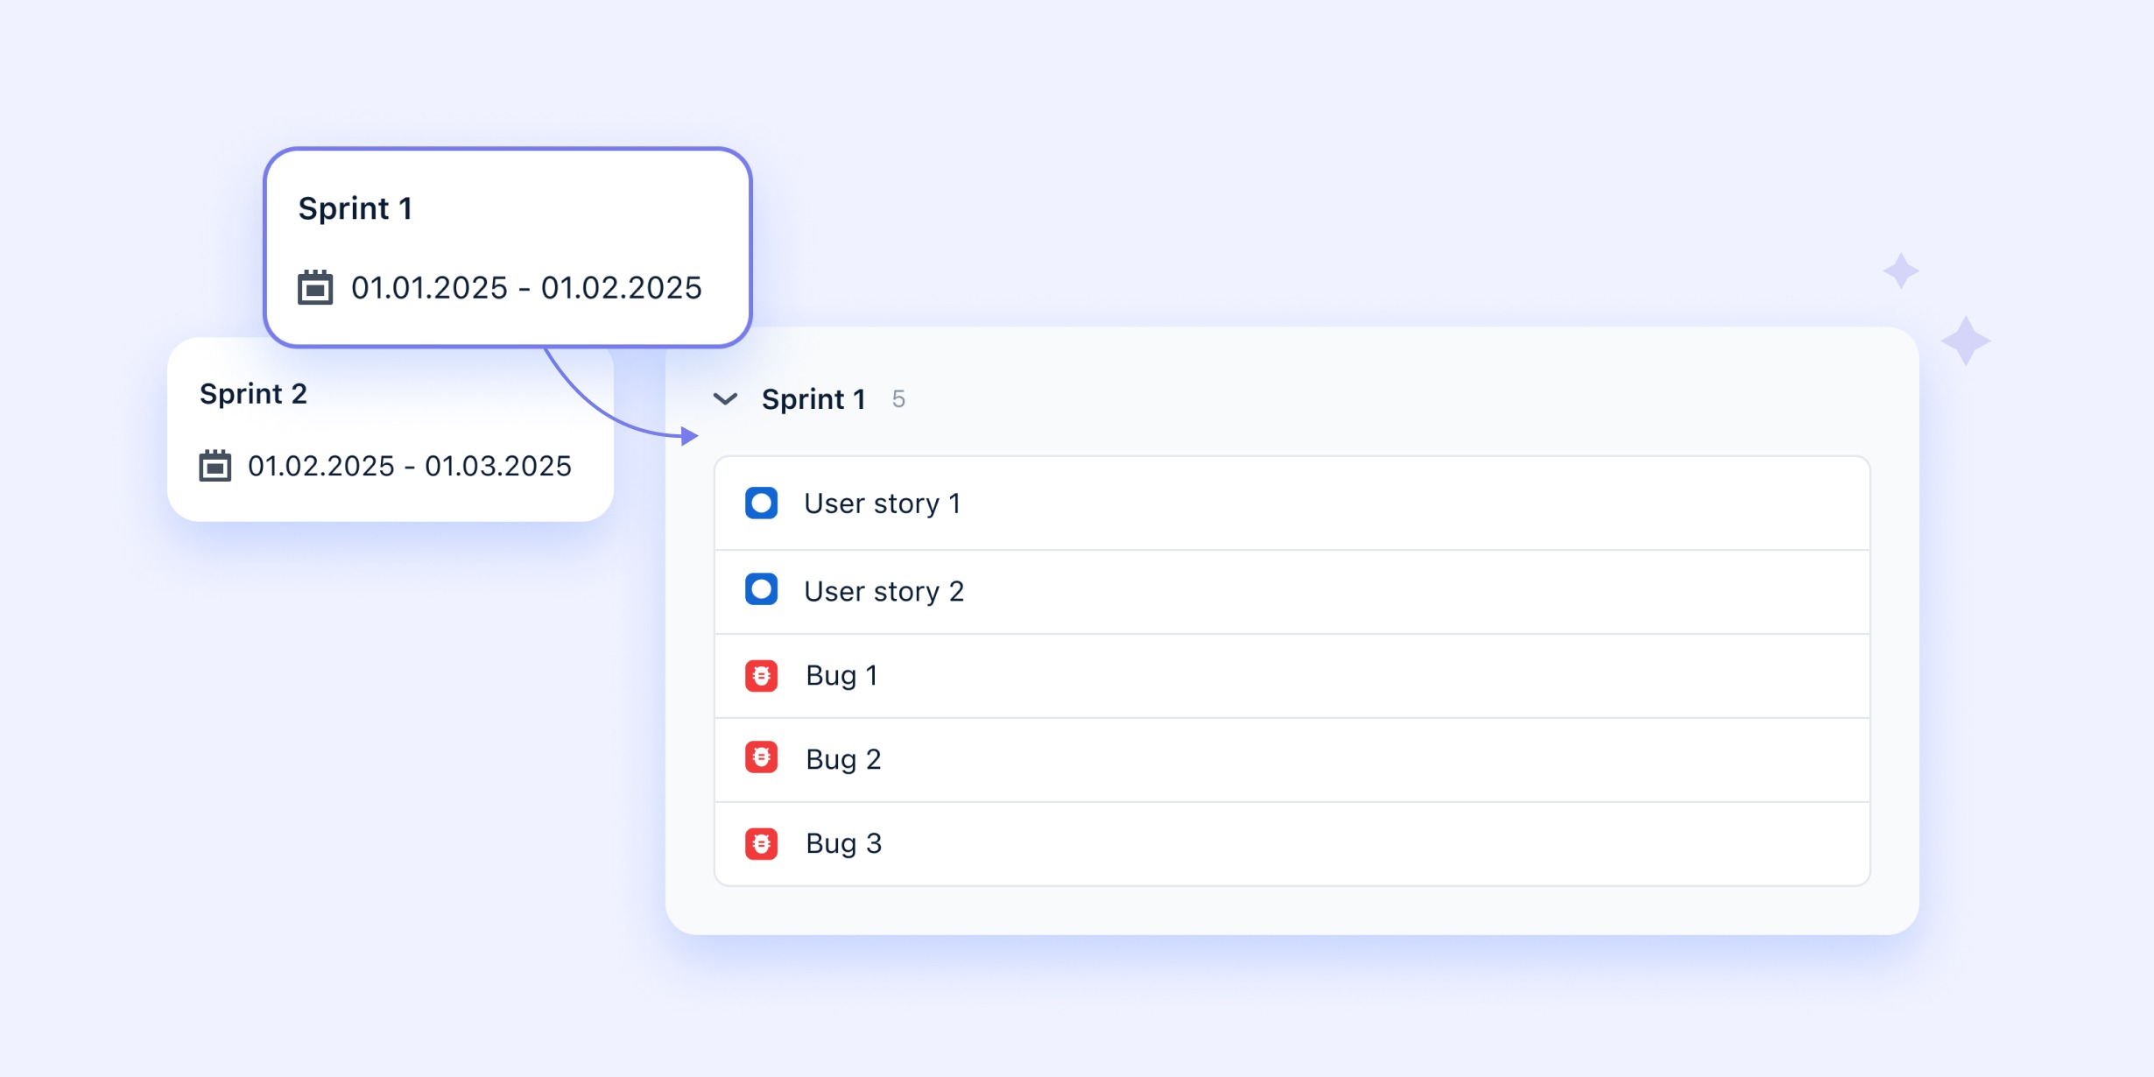Select the Sprint 1 card title
The height and width of the screenshot is (1077, 2154).
coord(355,208)
